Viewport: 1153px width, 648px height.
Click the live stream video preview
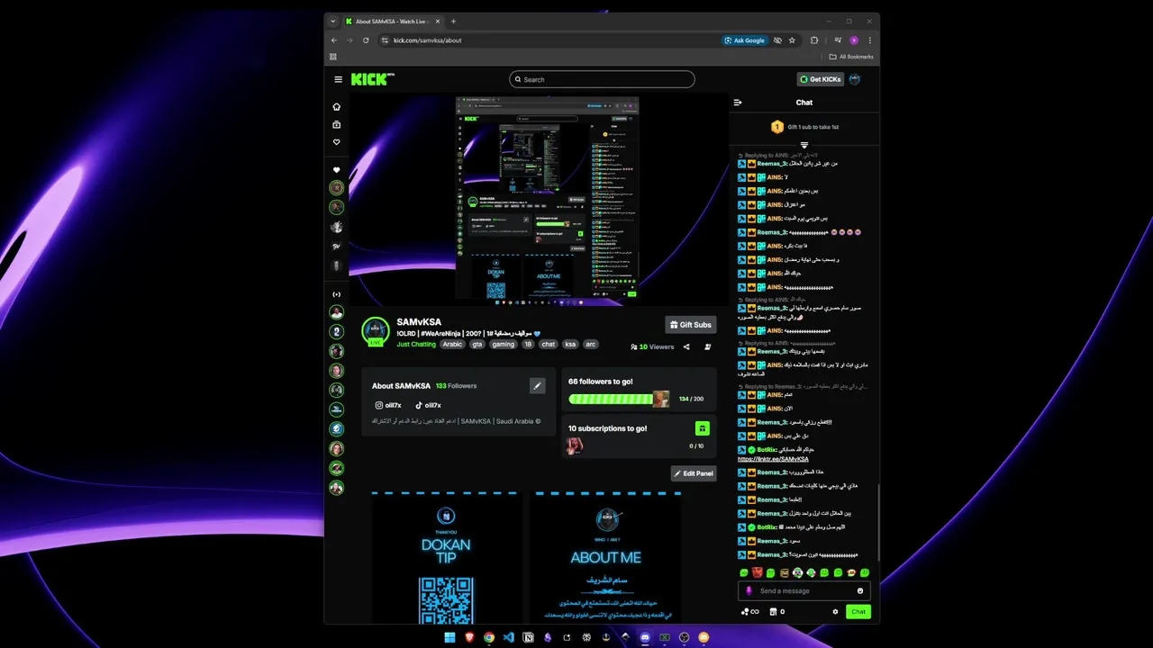539,199
